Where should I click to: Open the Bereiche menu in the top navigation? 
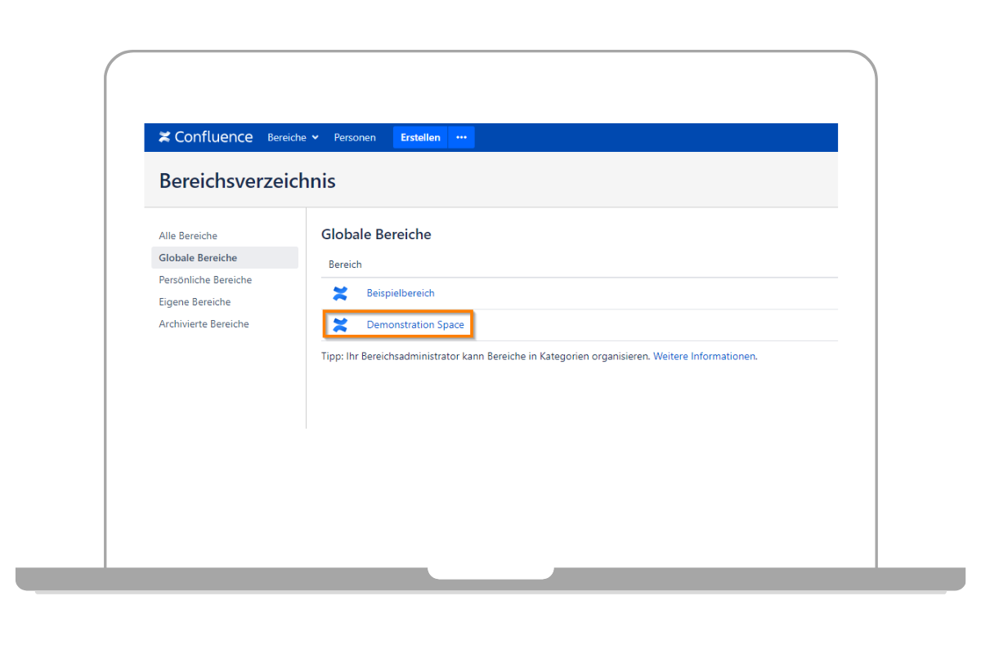287,138
